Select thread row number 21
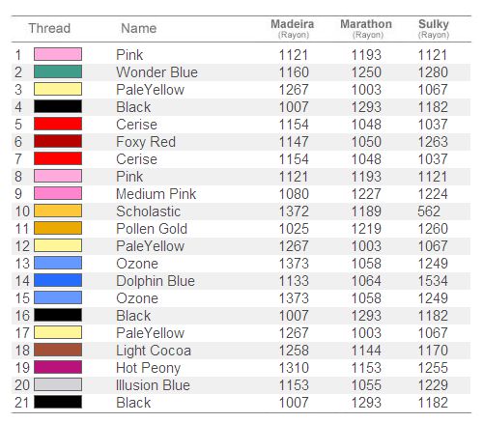Image resolution: width=483 pixels, height=423 pixels. (22, 403)
